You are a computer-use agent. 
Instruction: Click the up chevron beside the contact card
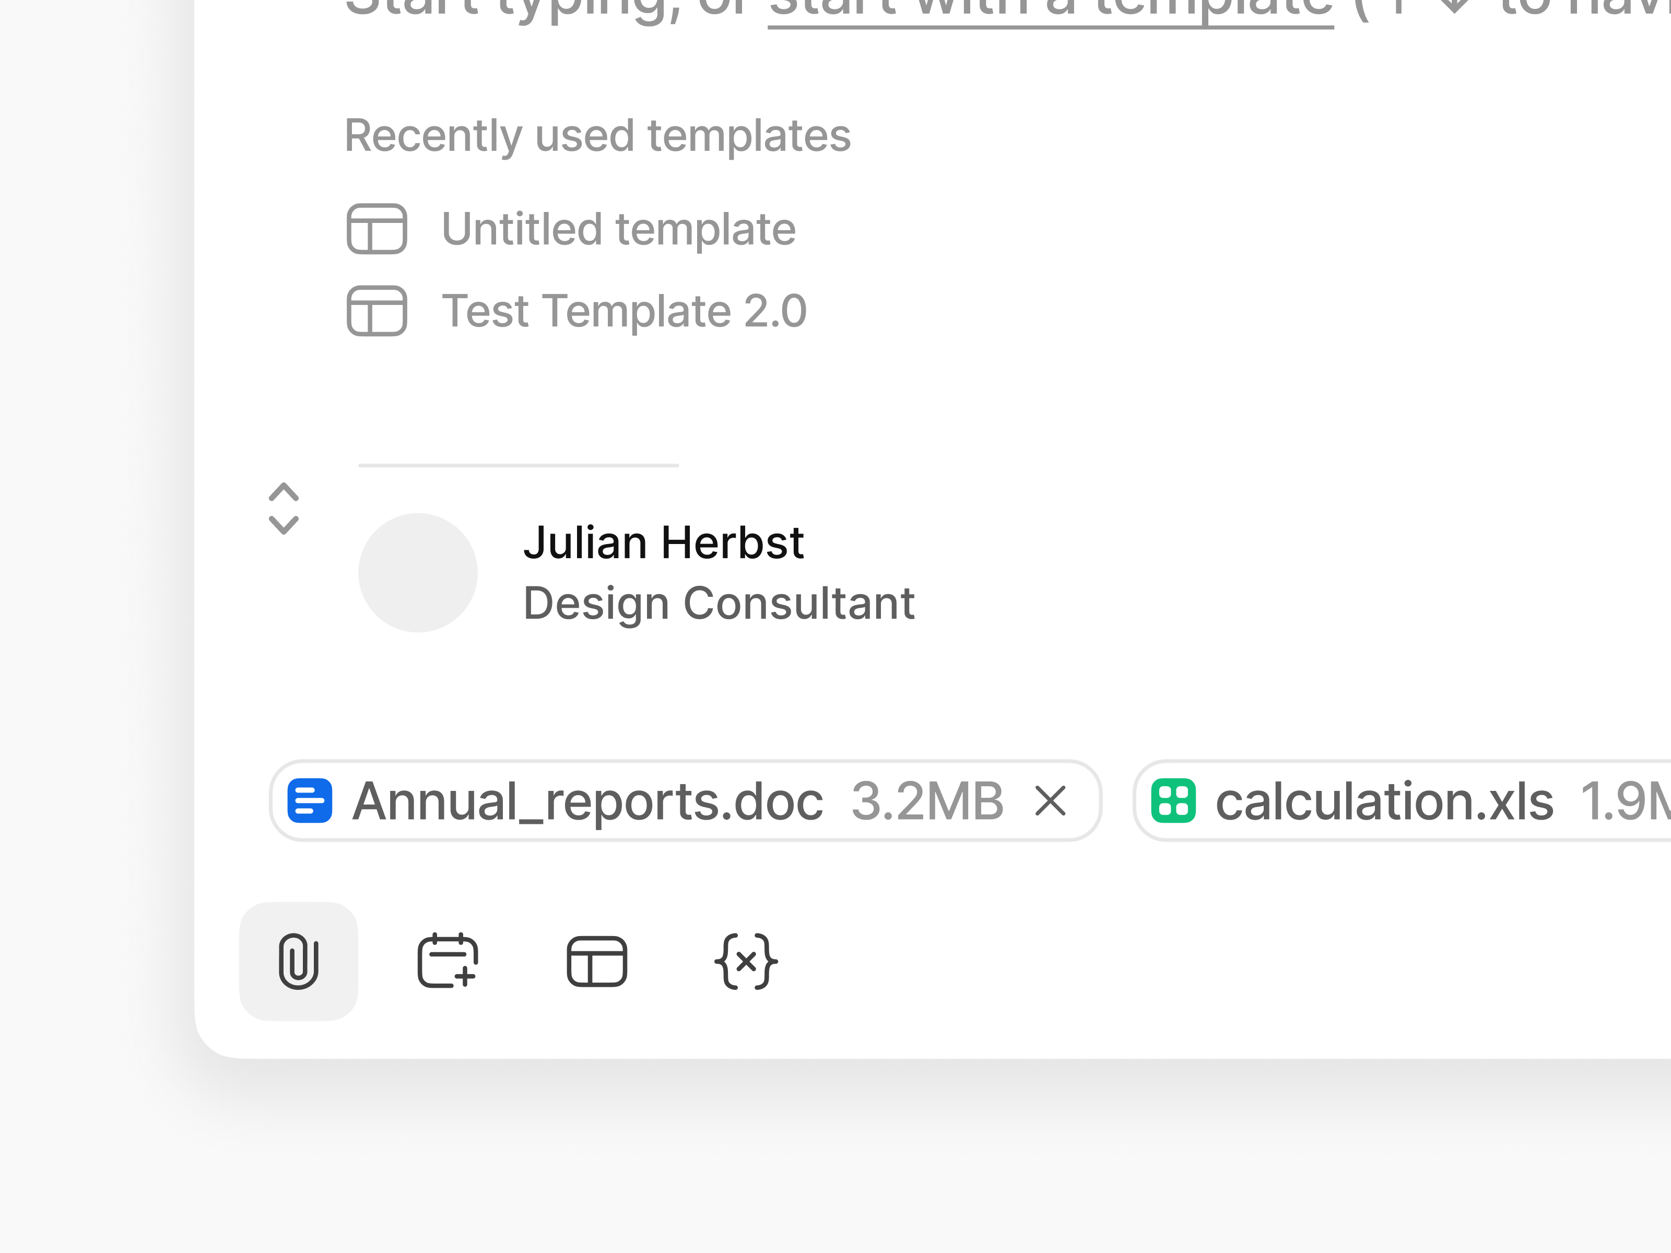[284, 492]
